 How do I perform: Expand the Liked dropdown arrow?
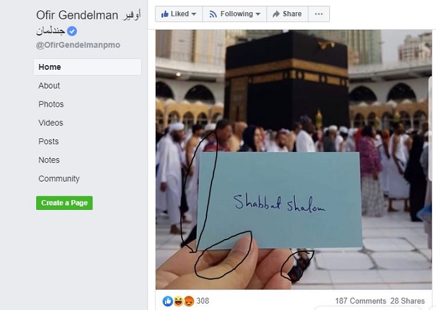tap(194, 14)
